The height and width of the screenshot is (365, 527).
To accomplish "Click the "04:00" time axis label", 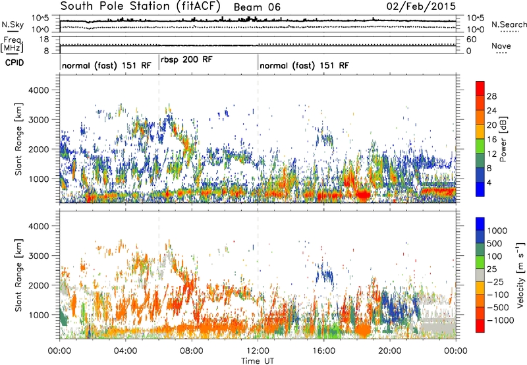I will click(x=125, y=351).
